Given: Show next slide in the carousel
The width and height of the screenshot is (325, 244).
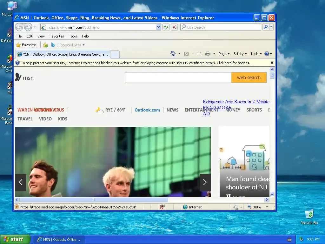Looking at the screenshot, I should (205, 182).
